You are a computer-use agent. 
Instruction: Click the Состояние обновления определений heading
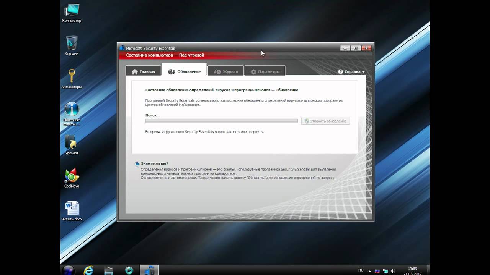(x=222, y=90)
